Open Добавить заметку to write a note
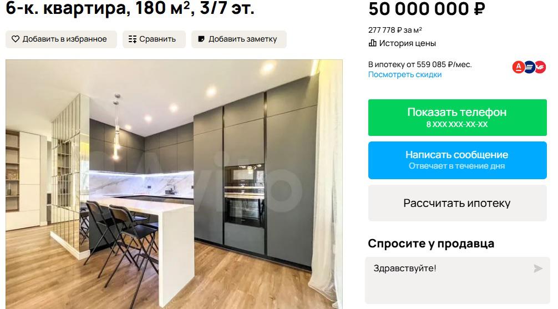The width and height of the screenshot is (558, 309). click(239, 39)
